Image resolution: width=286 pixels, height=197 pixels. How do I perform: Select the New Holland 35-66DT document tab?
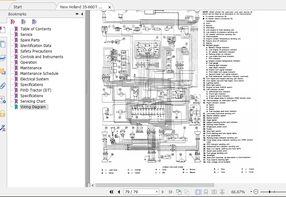81,6
